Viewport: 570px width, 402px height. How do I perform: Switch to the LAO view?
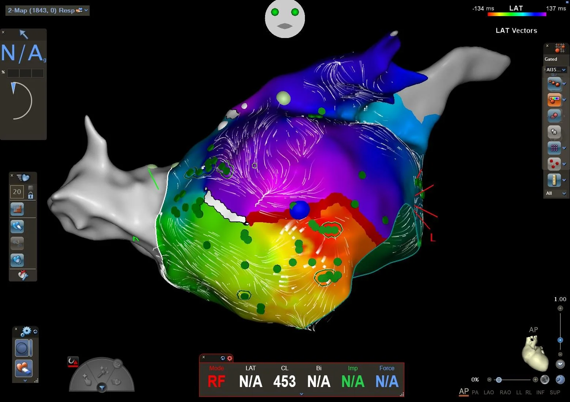[489, 392]
